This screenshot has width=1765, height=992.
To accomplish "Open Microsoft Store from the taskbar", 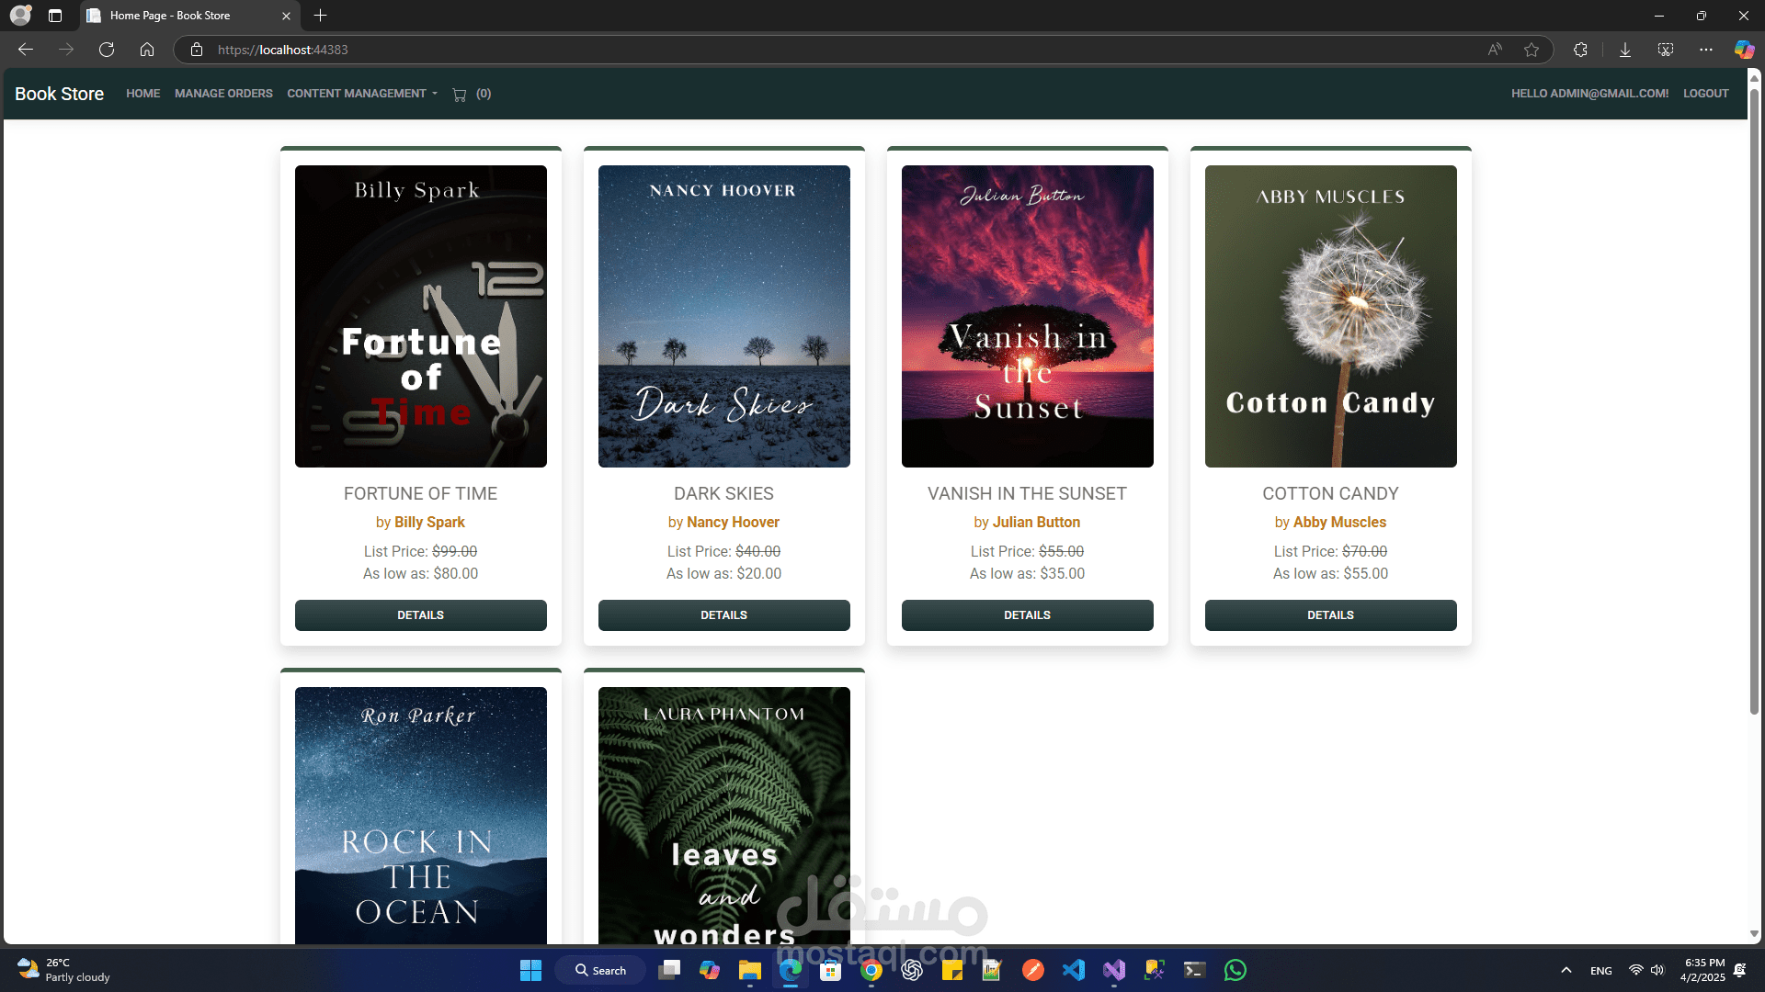I will coord(831,970).
